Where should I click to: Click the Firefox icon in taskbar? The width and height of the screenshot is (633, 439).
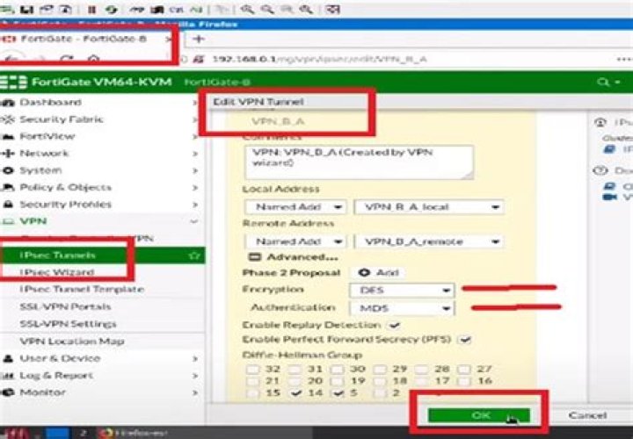pyautogui.click(x=106, y=434)
